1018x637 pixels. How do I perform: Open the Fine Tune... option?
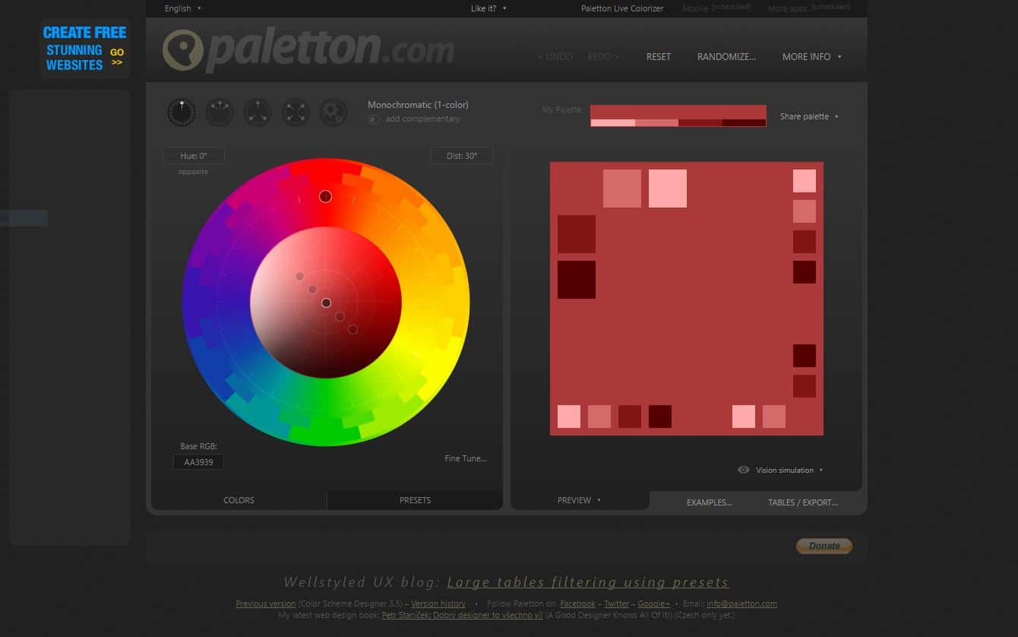click(466, 458)
